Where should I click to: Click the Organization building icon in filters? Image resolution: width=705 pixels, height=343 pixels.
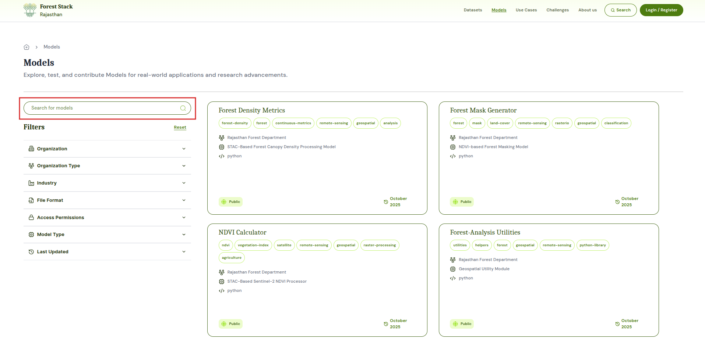click(31, 149)
